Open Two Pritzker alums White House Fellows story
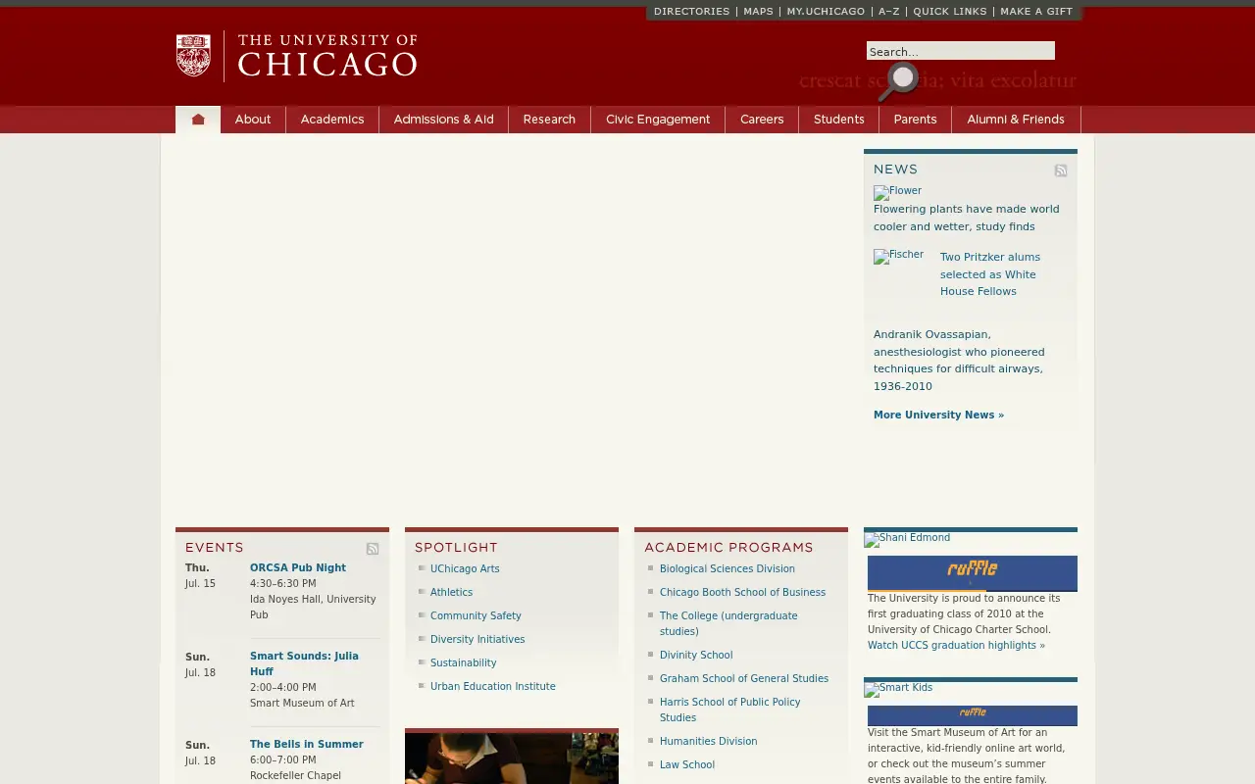 tap(990, 274)
